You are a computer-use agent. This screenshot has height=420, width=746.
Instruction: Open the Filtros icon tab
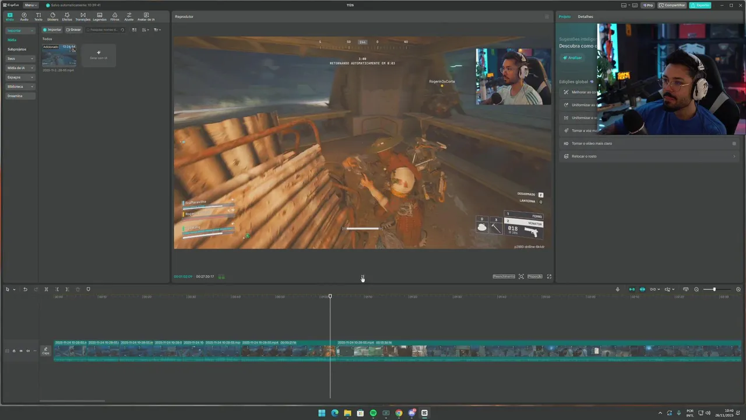[115, 16]
